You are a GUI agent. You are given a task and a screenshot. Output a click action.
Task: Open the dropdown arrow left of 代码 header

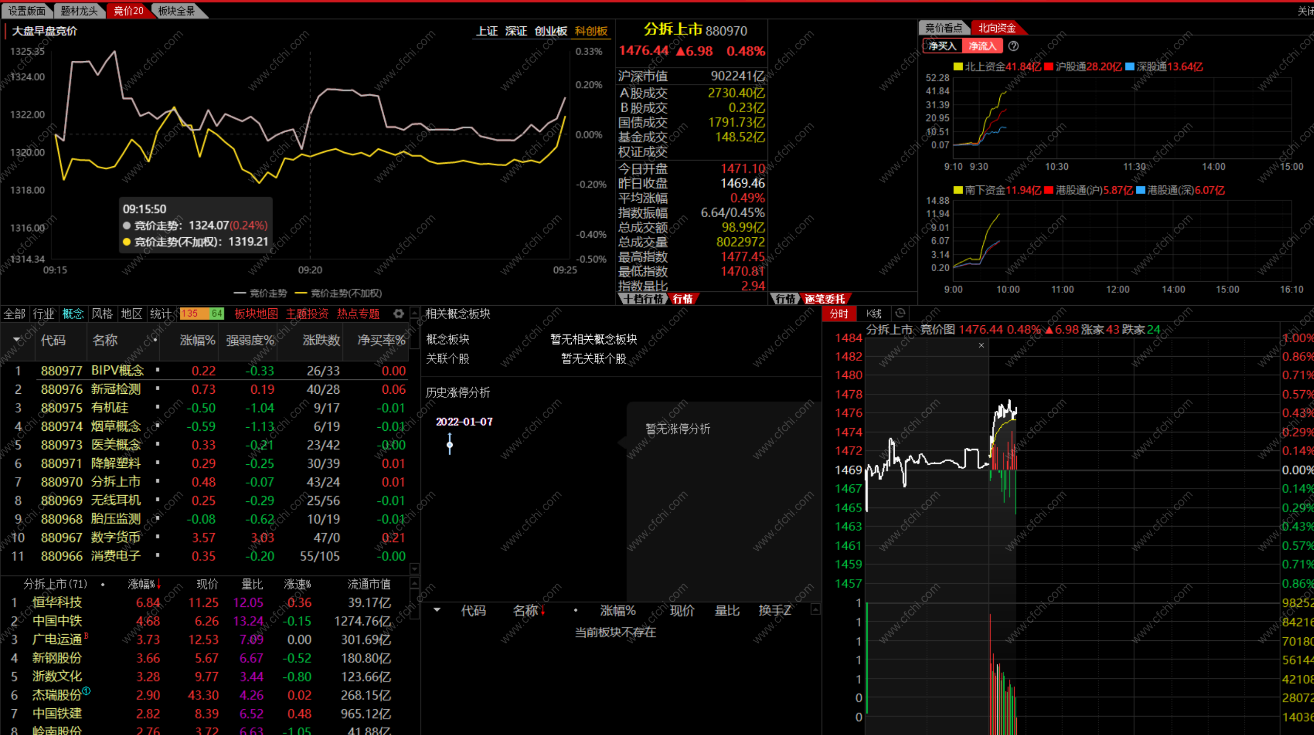(x=16, y=340)
